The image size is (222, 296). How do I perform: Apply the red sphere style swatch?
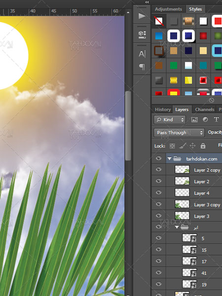coord(203,36)
